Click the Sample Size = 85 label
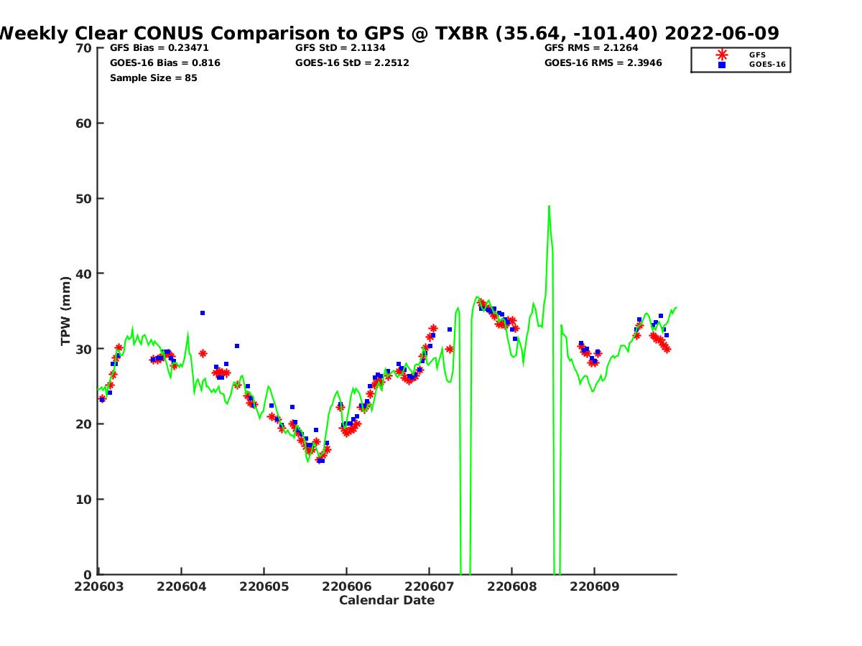The height and width of the screenshot is (646, 862). click(x=154, y=78)
